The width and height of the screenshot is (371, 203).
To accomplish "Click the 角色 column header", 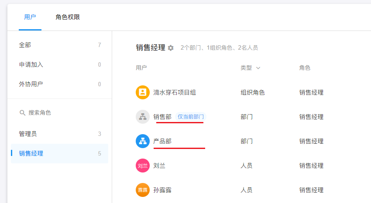I will point(305,68).
